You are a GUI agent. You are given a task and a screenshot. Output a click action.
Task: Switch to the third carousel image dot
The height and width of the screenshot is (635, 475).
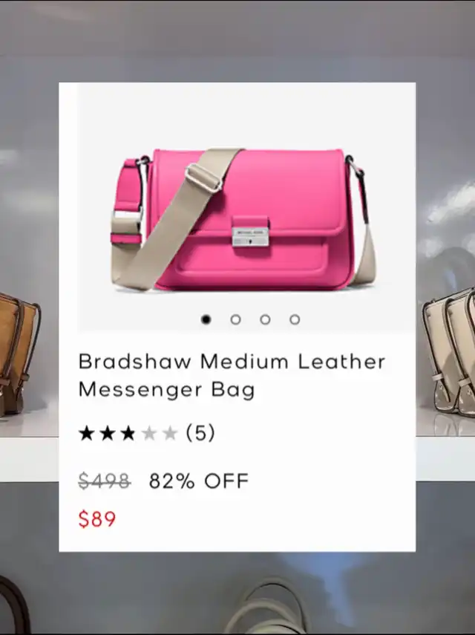pyautogui.click(x=265, y=319)
